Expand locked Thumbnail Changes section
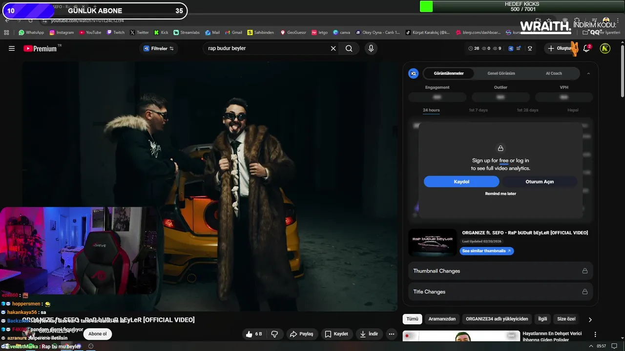The width and height of the screenshot is (625, 351). pos(500,271)
